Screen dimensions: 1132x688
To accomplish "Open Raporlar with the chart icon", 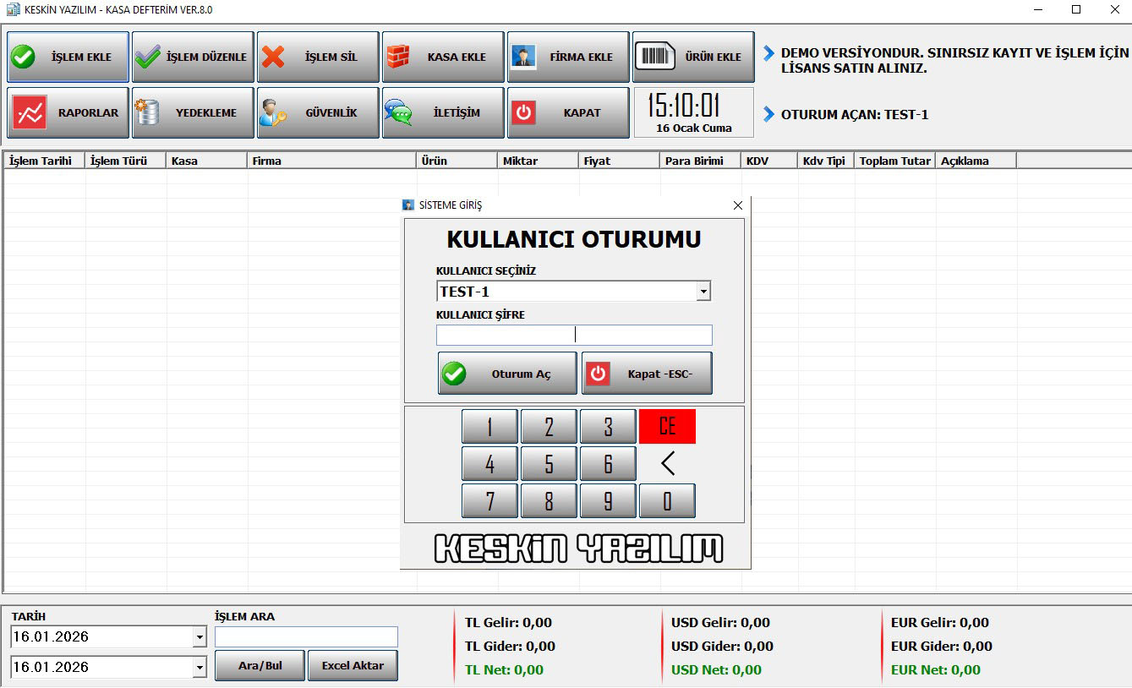I will [x=31, y=113].
